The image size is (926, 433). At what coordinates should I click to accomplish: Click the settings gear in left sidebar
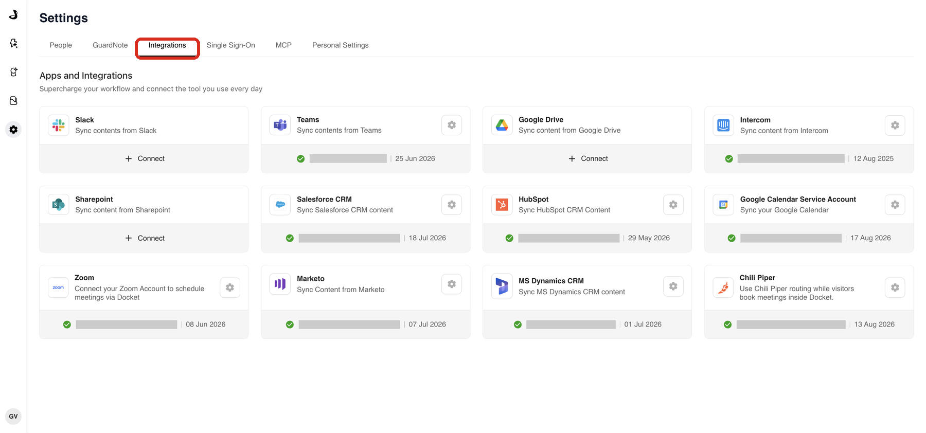13,130
